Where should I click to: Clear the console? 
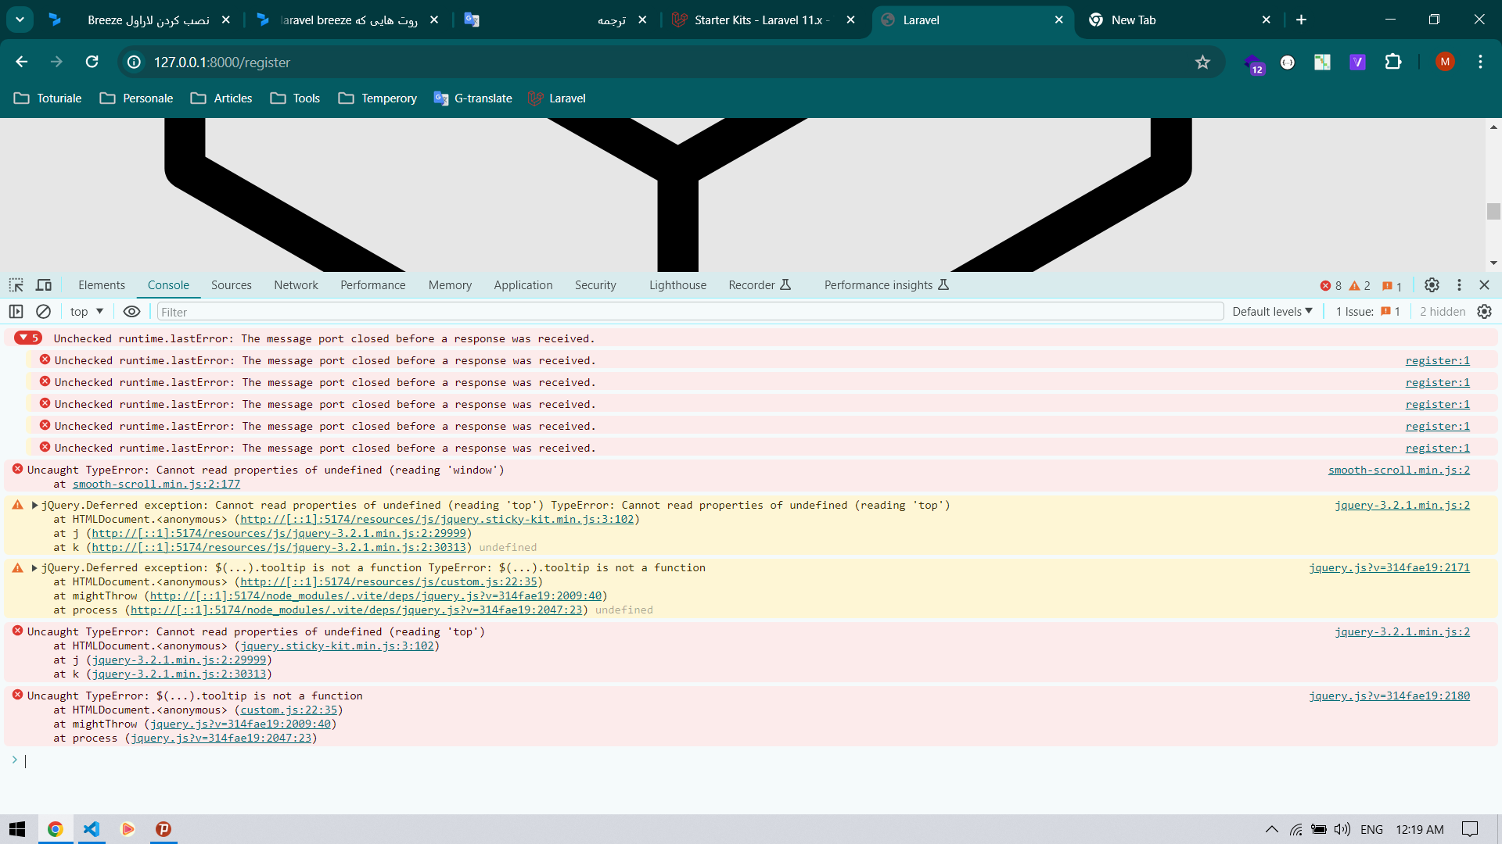44,312
